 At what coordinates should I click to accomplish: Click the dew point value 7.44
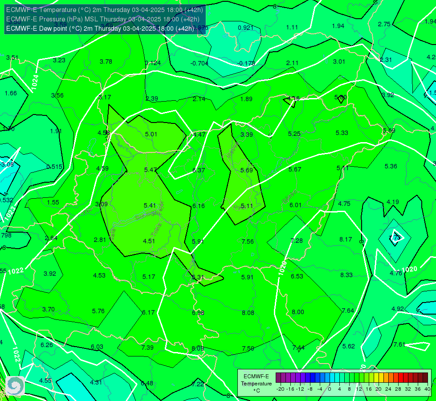coord(298,348)
